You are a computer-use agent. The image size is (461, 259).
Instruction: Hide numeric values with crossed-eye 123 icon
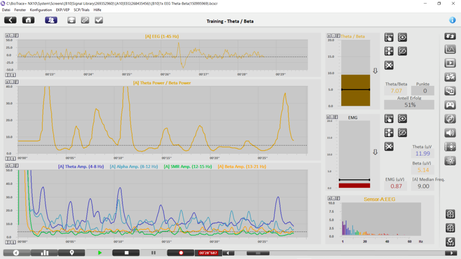click(x=450, y=228)
